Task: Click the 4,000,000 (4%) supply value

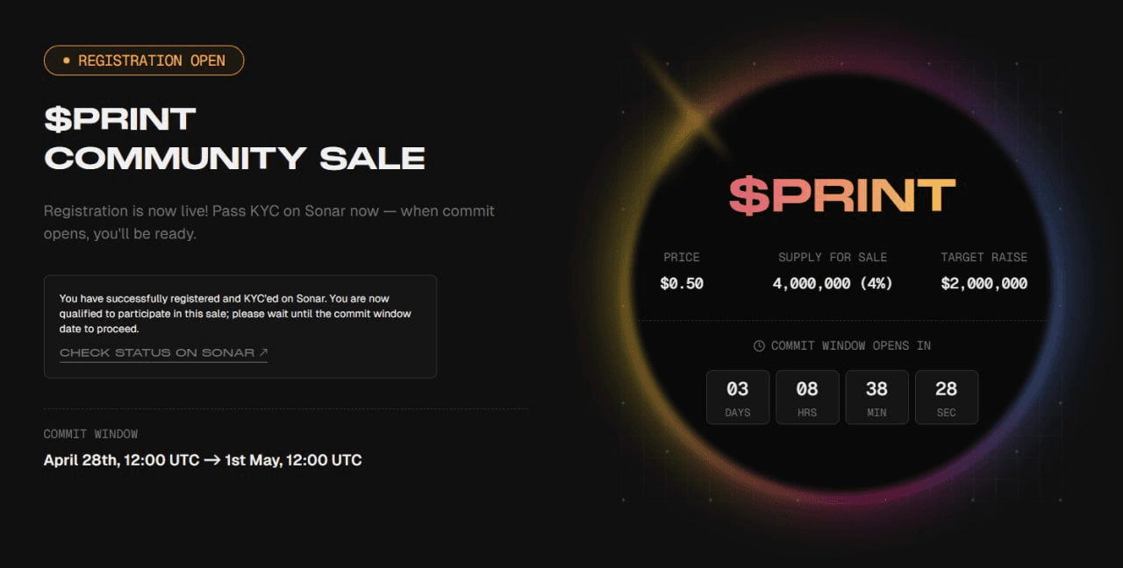Action: (x=833, y=284)
